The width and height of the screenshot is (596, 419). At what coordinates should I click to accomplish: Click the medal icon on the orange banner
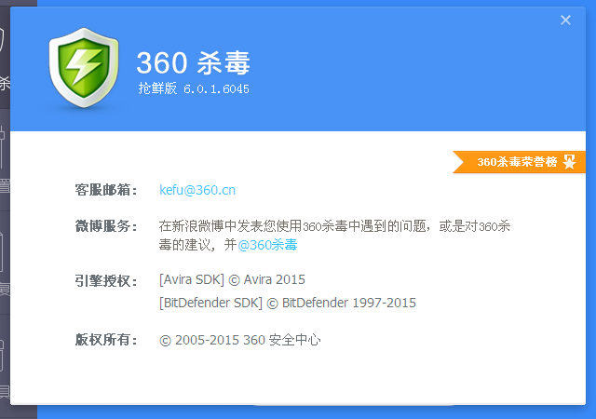click(x=570, y=162)
